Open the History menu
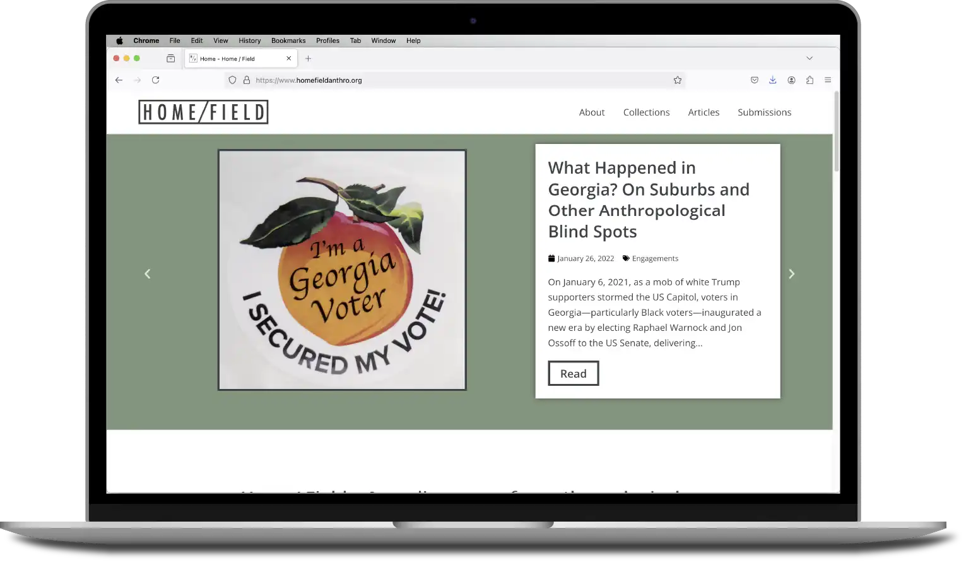 click(x=249, y=40)
